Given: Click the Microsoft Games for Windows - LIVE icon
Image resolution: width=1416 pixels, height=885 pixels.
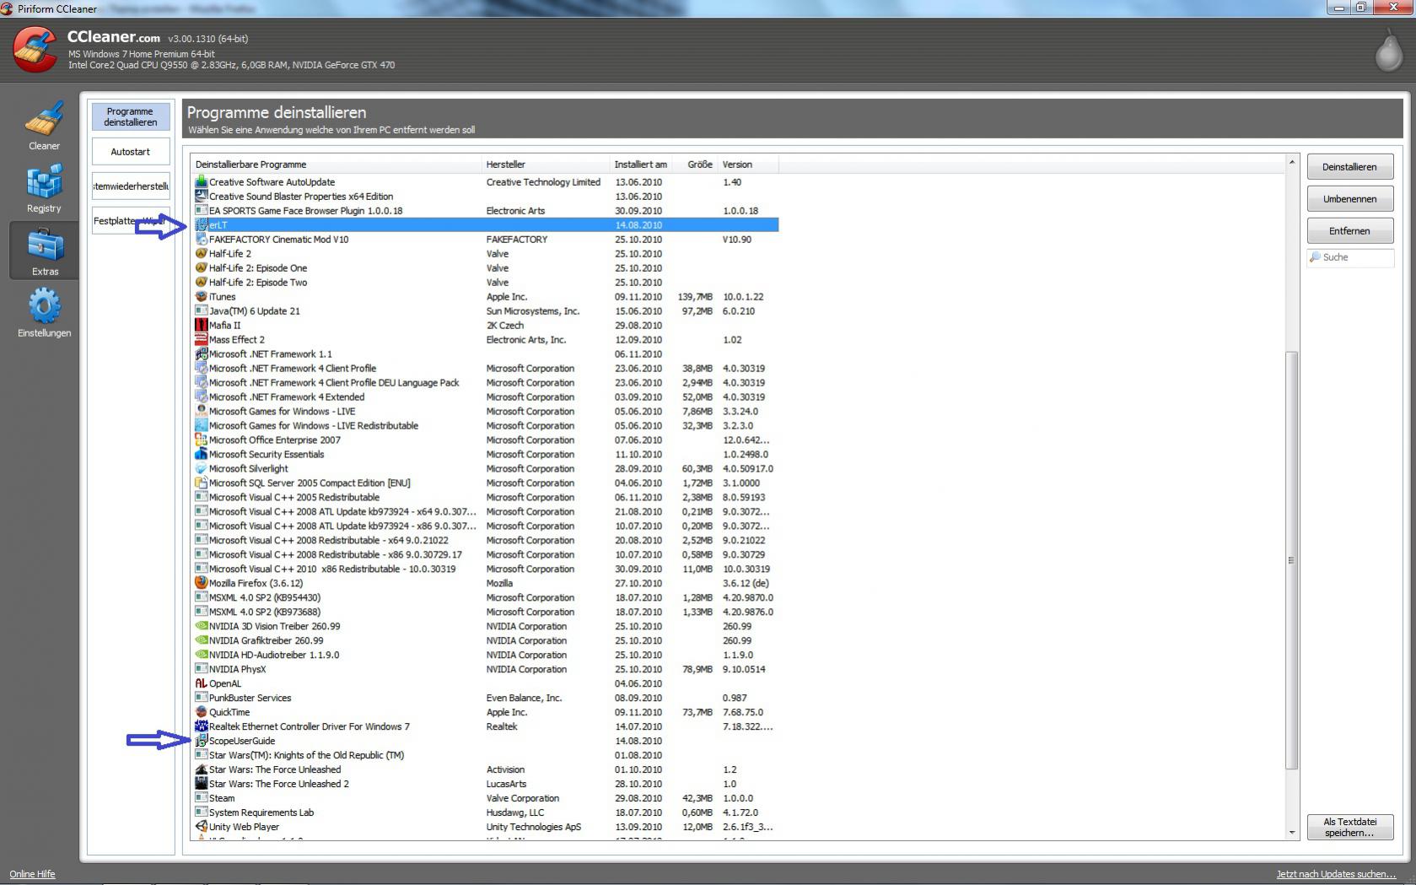Looking at the screenshot, I should [201, 412].
